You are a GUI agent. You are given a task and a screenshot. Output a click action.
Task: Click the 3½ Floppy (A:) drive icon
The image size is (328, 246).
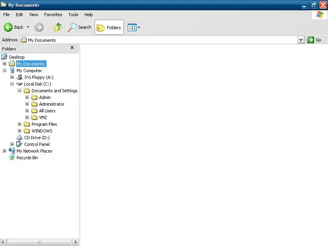tap(19, 77)
